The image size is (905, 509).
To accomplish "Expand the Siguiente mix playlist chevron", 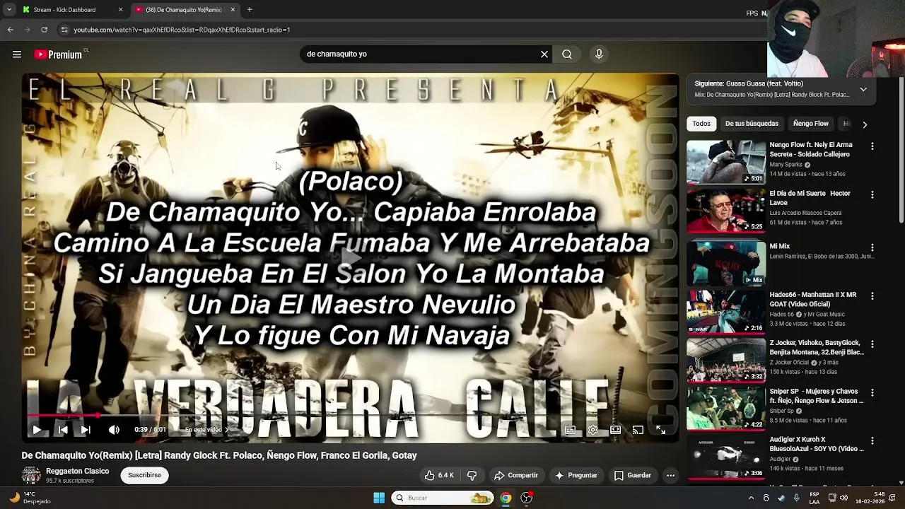I will tap(863, 89).
